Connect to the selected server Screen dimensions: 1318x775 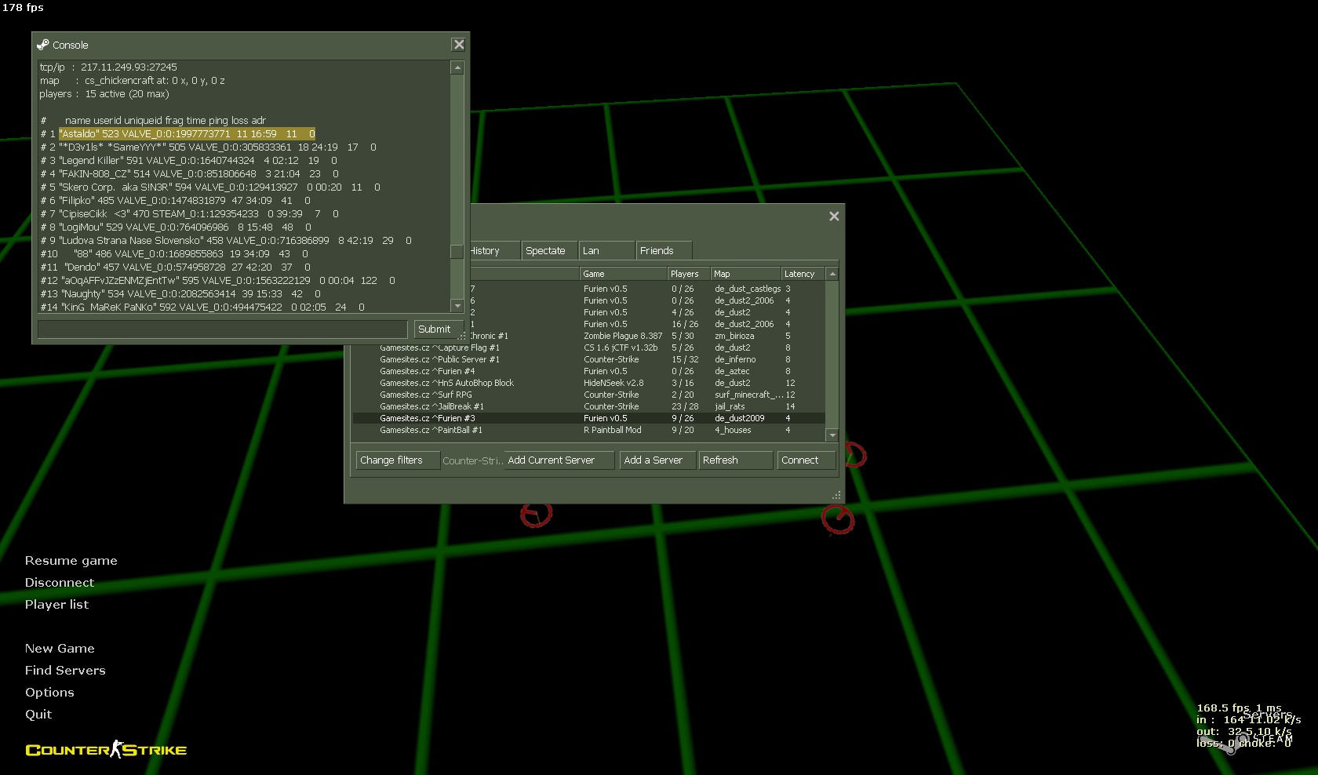806,460
